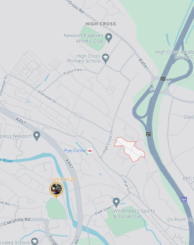Click the Newport Fugitives Athletic Club pin
194x245 pixels.
click(108, 38)
